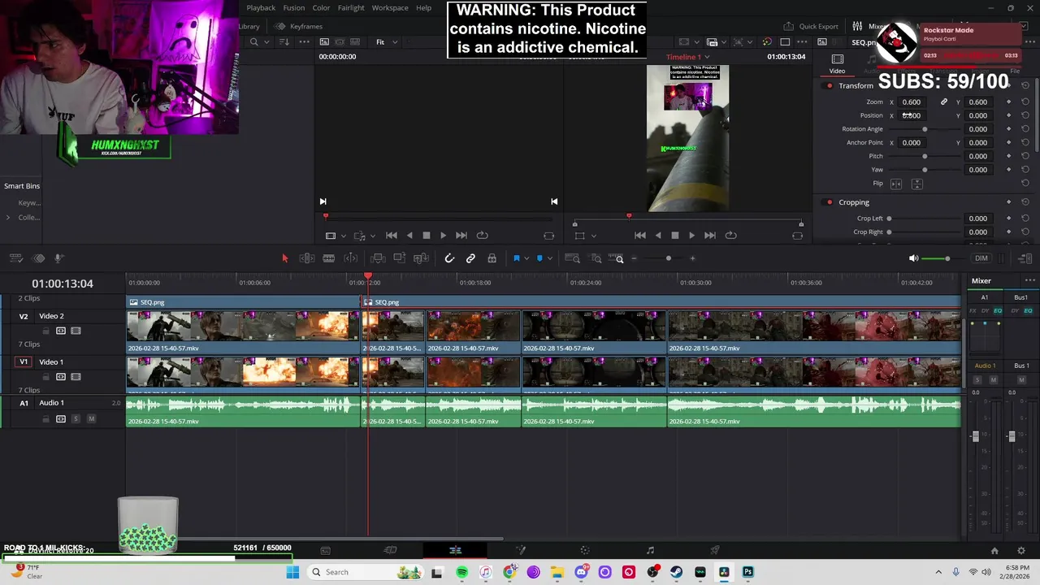Open Timeline 1 name dropdown
The height and width of the screenshot is (585, 1040).
click(687, 57)
